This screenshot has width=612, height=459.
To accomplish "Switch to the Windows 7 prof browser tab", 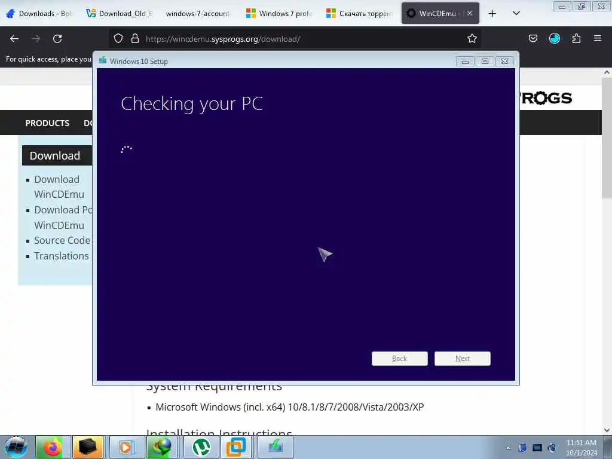I will pyautogui.click(x=279, y=14).
